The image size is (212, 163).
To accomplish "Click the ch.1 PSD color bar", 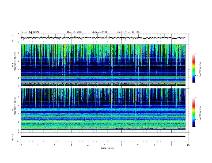I will click(194, 68).
